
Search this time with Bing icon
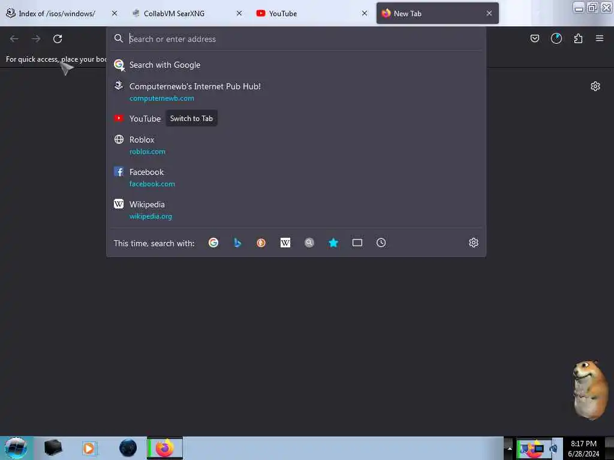pyautogui.click(x=237, y=243)
